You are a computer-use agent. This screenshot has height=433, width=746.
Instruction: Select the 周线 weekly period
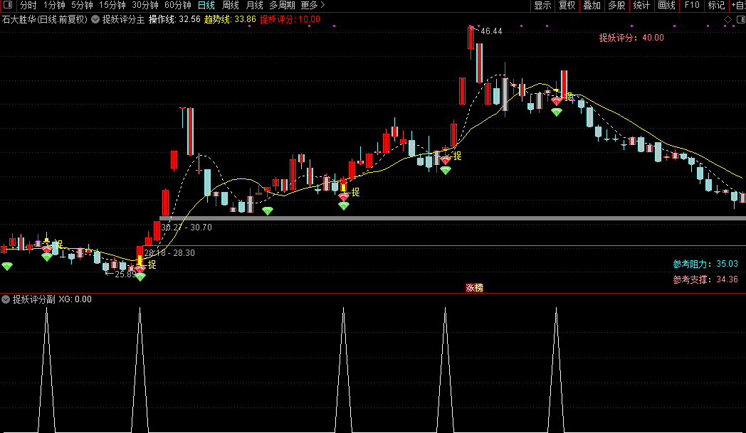coord(230,5)
